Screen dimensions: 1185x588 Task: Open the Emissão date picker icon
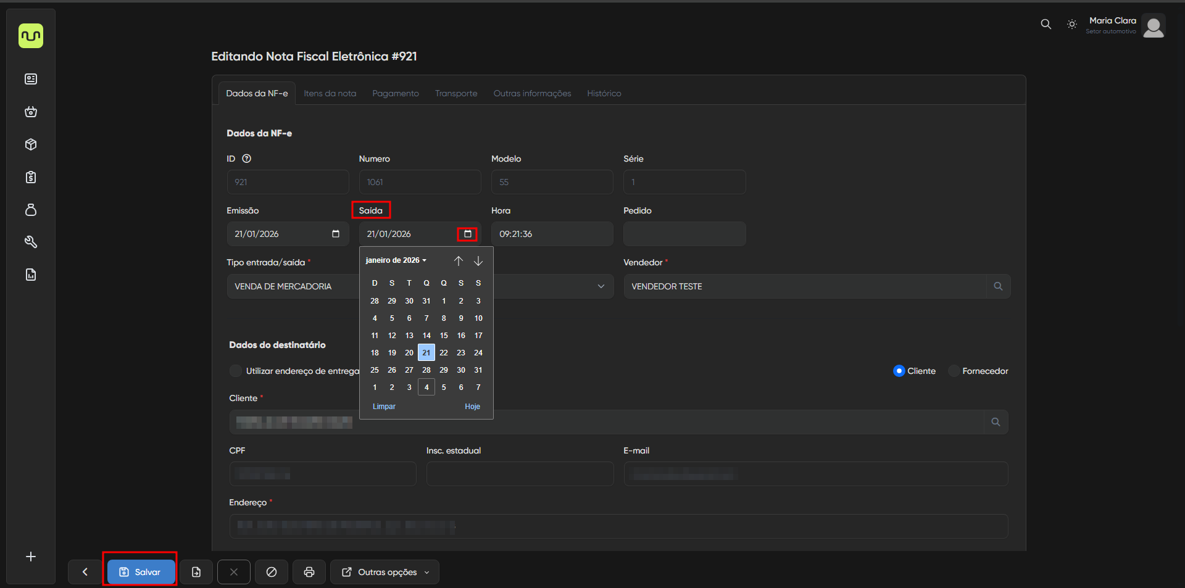(x=336, y=234)
